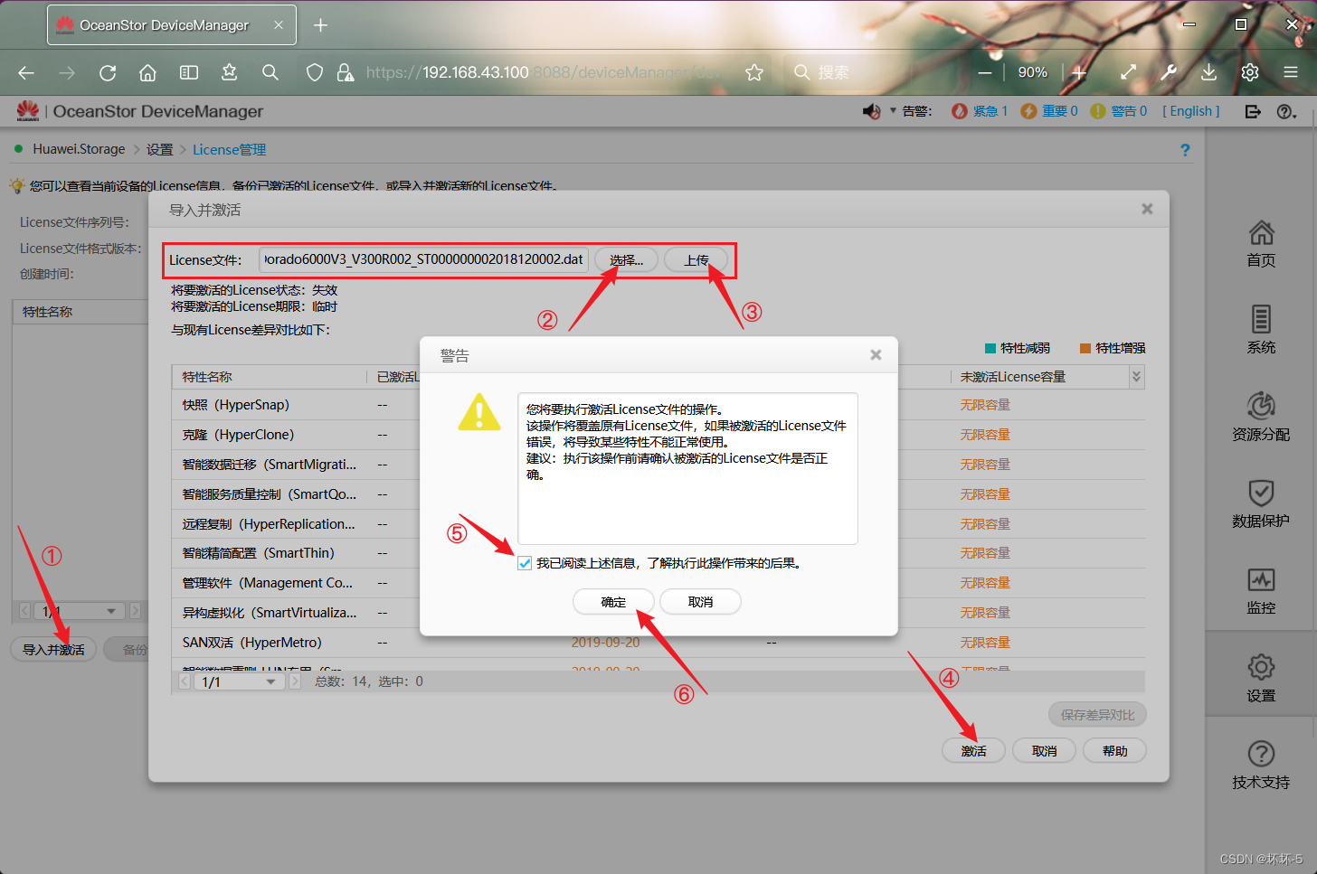Image resolution: width=1317 pixels, height=874 pixels.
Task: Click the 导入并激活 button
Action: (x=53, y=649)
